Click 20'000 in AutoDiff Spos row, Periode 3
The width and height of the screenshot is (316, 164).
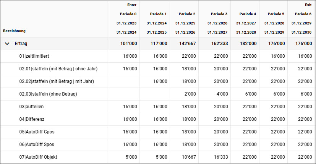coord(221,145)
